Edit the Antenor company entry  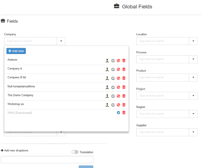[113, 60]
